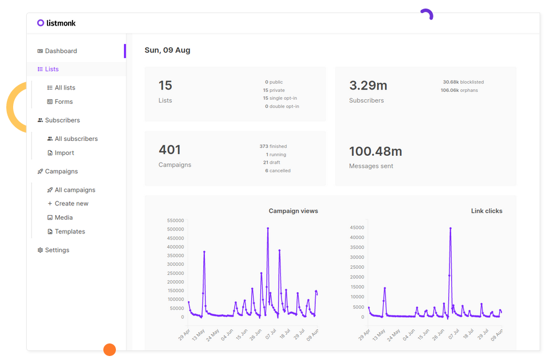This screenshot has height=364, width=555.
Task: Select the Templates icon
Action: (50, 231)
